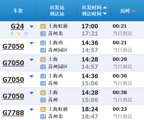Click the 复 Fuxing badge under G24
144x120 pixels.
click(x=19, y=34)
